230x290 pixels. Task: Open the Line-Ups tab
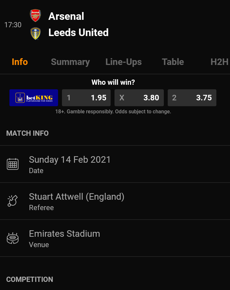click(x=123, y=62)
